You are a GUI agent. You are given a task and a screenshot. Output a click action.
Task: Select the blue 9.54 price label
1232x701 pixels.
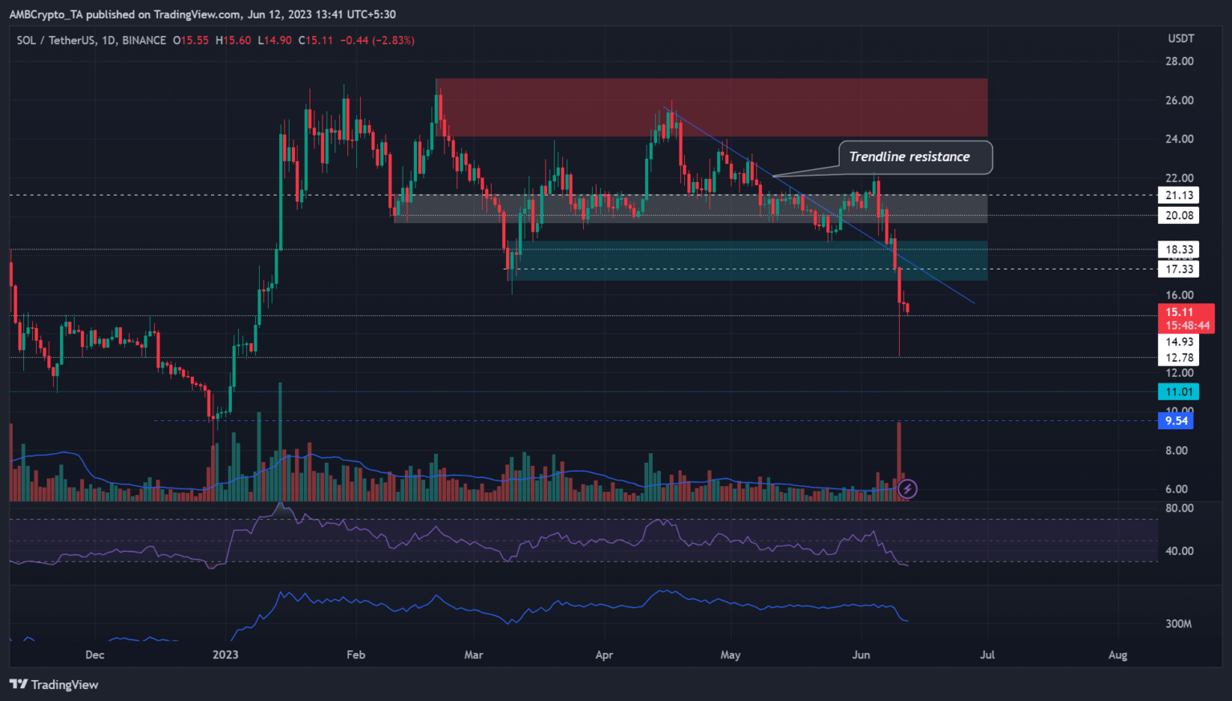click(x=1176, y=420)
